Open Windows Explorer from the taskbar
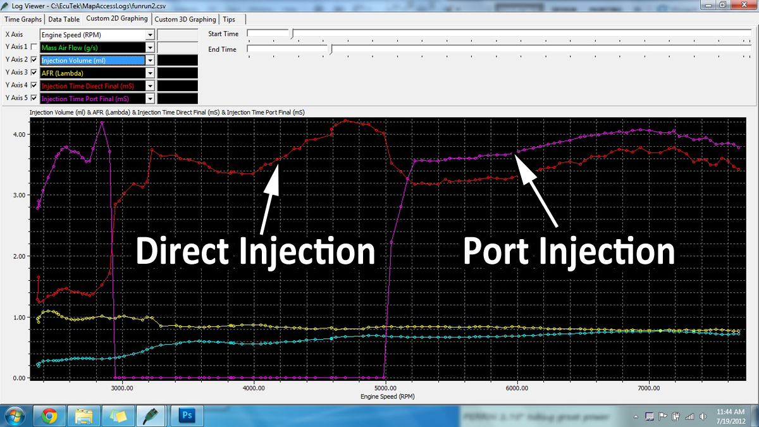This screenshot has width=759, height=427. [84, 416]
